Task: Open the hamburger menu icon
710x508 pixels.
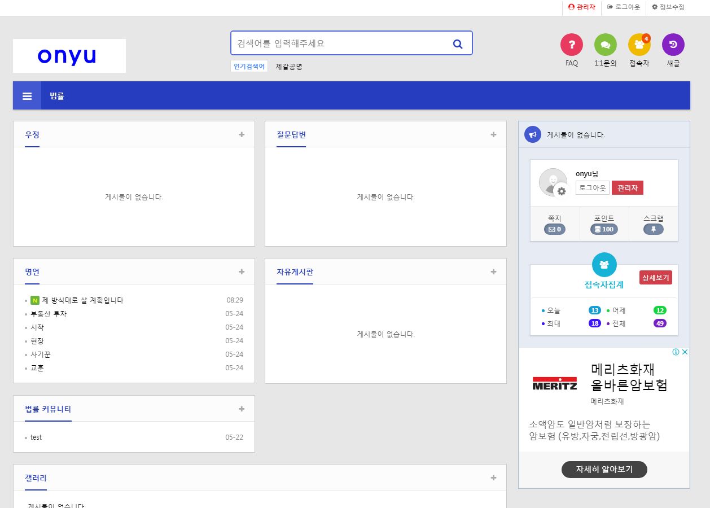Action: [x=27, y=96]
